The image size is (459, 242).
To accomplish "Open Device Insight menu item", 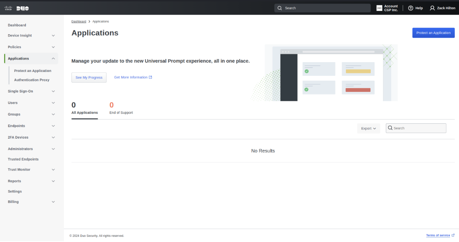I will [x=20, y=36].
